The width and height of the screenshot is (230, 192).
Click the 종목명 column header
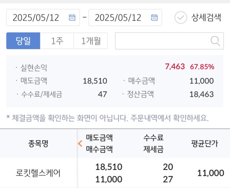[38, 143]
